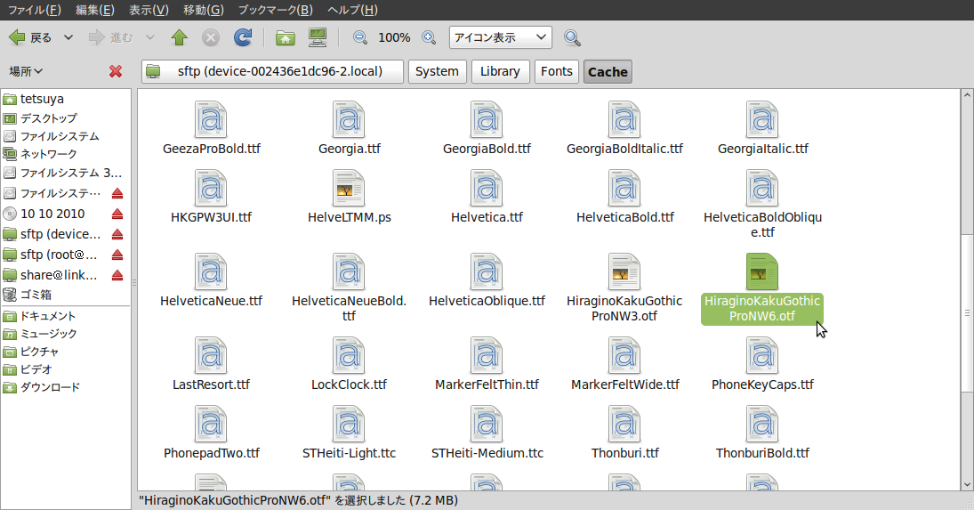Select the Helvetica.ttf file

click(487, 197)
